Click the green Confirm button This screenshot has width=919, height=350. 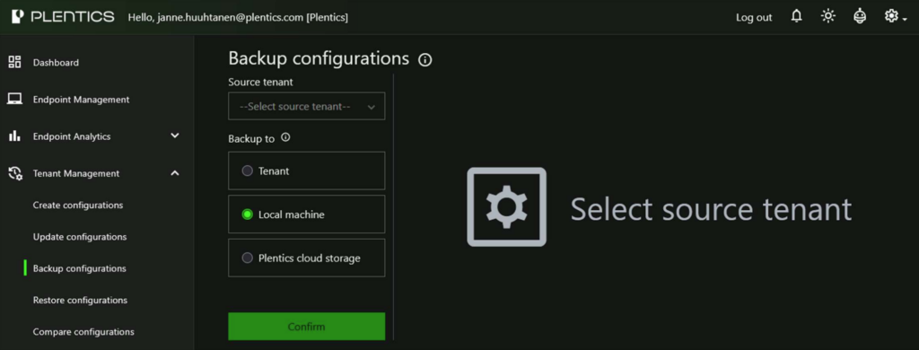click(x=307, y=327)
